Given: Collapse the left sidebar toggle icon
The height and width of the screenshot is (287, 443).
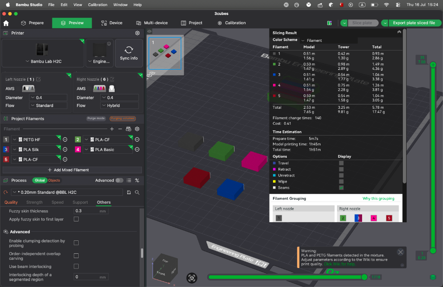Looking at the screenshot, I should pyautogui.click(x=149, y=32).
